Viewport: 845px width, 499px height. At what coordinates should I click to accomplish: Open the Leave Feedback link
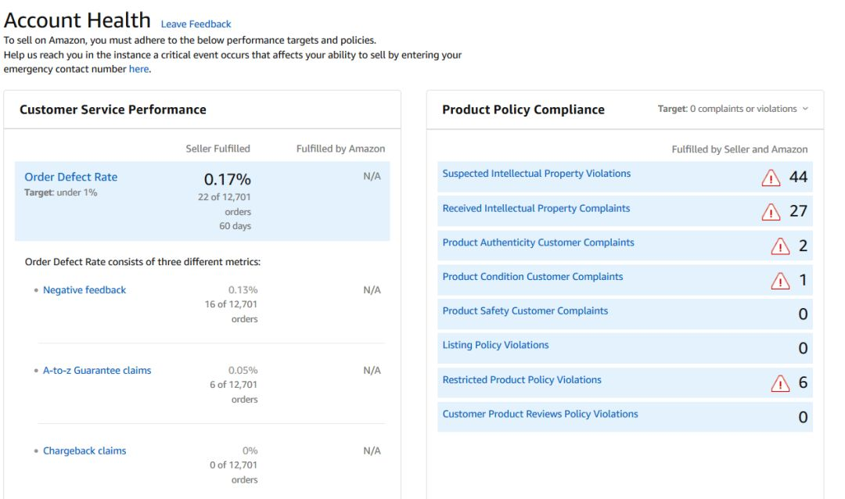click(196, 24)
